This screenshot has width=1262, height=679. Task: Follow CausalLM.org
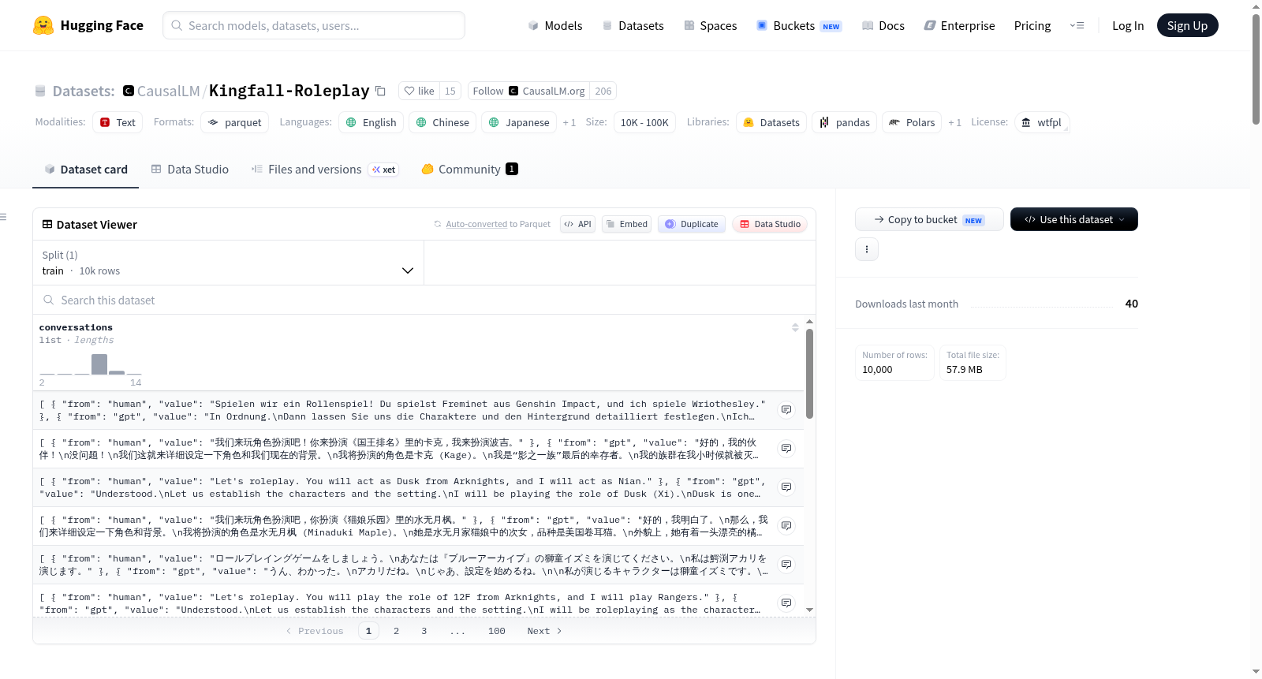(529, 91)
